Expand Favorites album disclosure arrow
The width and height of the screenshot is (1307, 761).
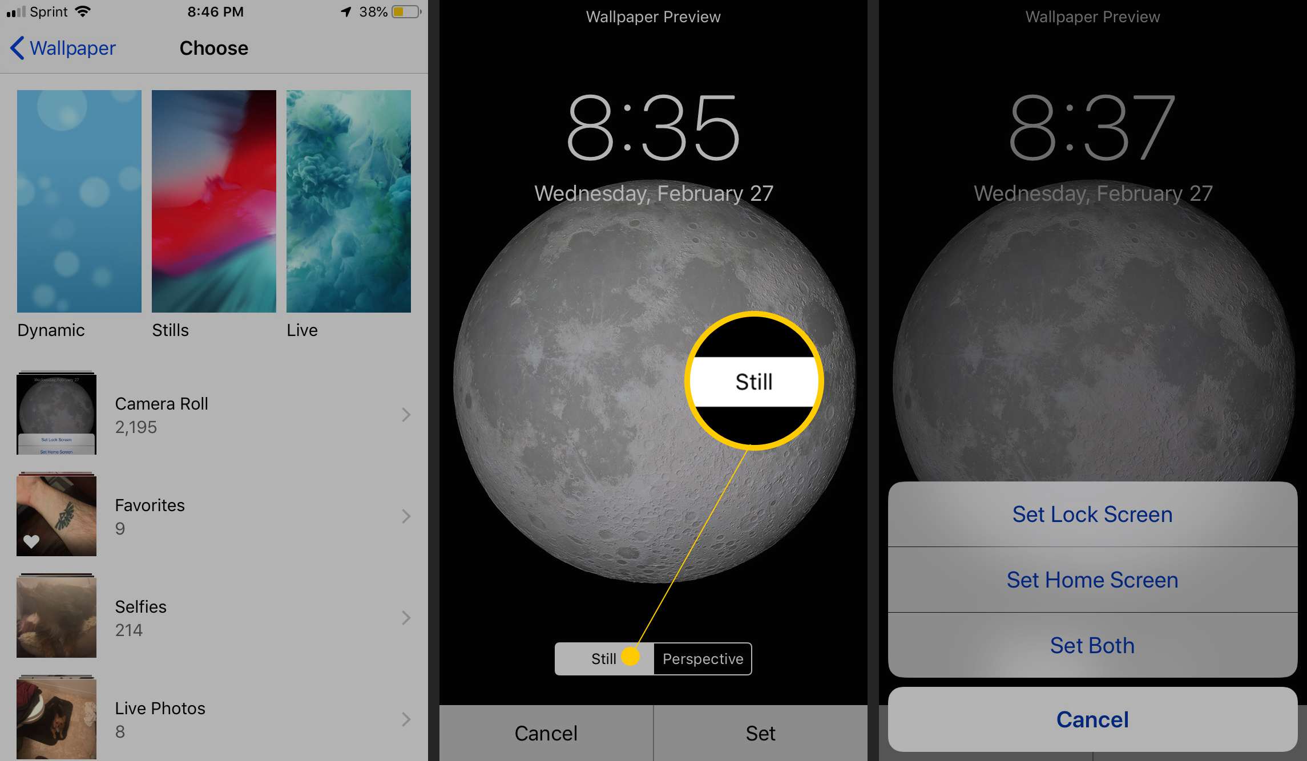[x=408, y=517]
